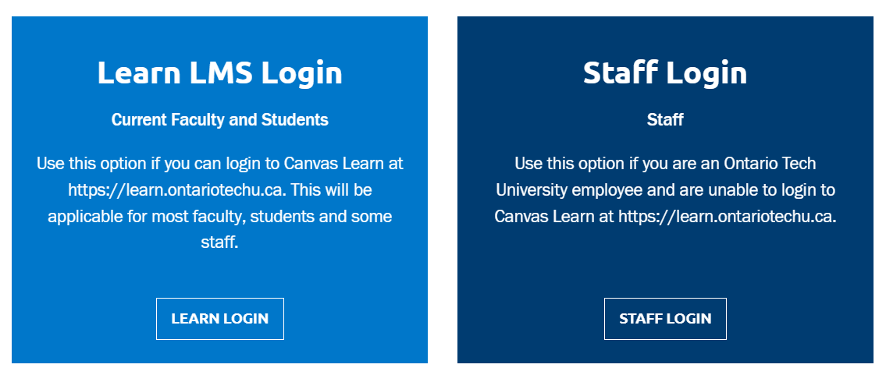
Task: Click the bold "Staff" subheading
Action: click(665, 120)
